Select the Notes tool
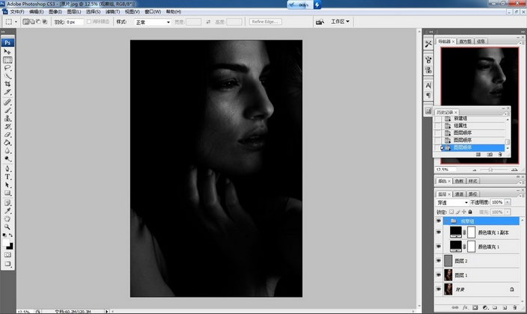This screenshot has width=527, height=314. 7,203
